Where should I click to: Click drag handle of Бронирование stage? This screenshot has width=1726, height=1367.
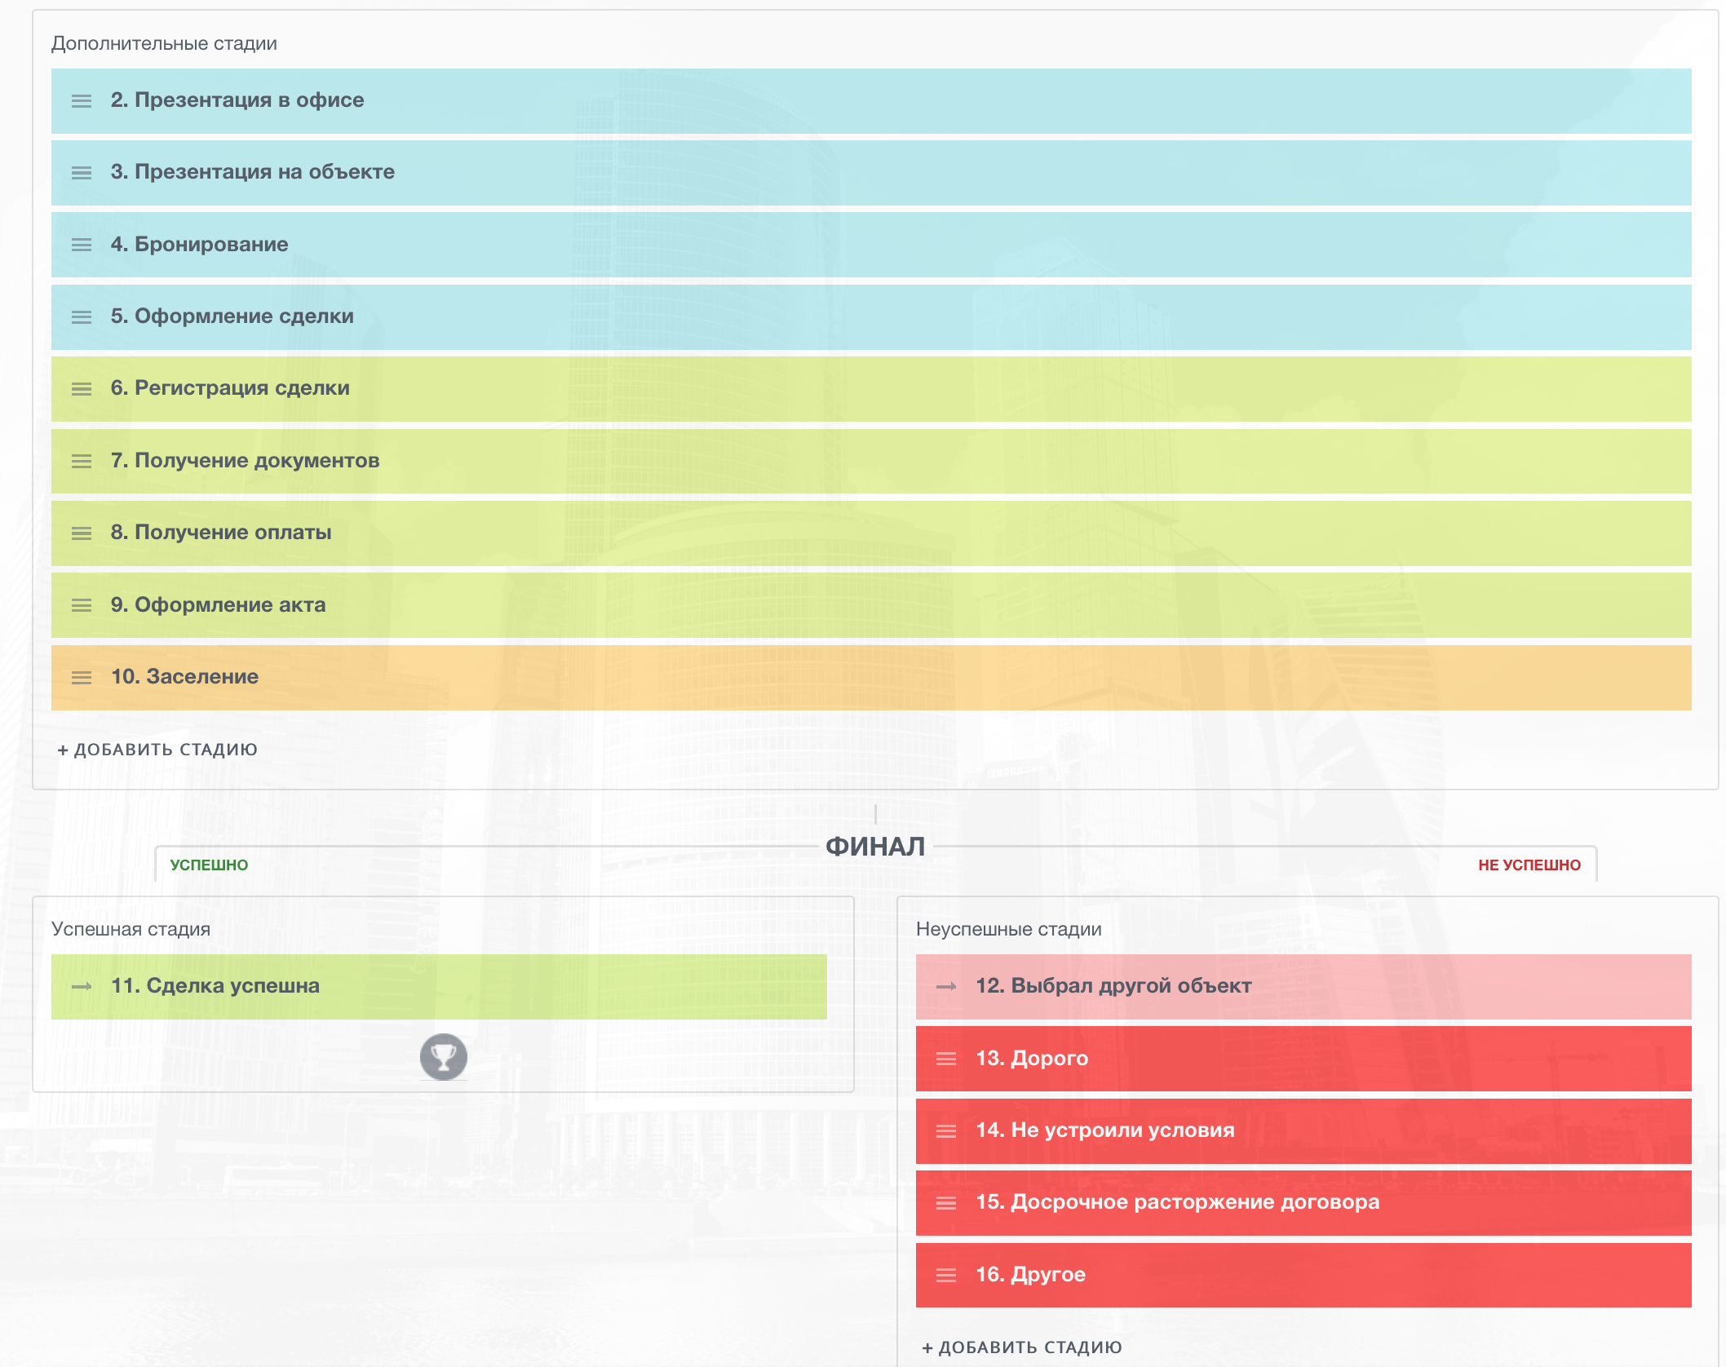(x=82, y=245)
